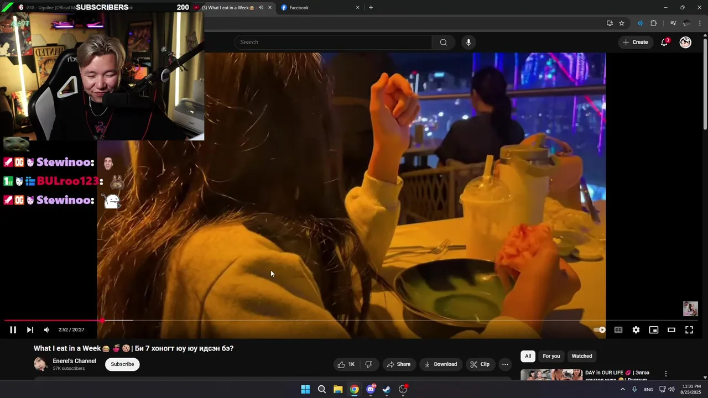Open Chrome three-dot menu
This screenshot has width=708, height=398.
point(700,23)
